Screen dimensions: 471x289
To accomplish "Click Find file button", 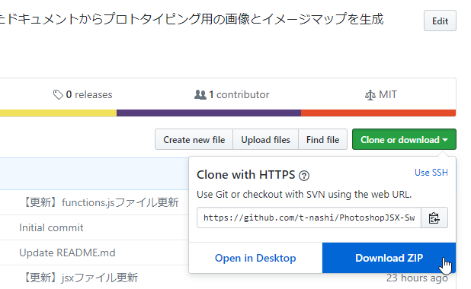I will [x=322, y=139].
